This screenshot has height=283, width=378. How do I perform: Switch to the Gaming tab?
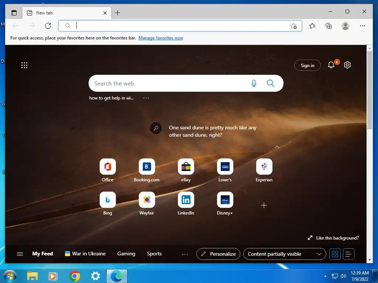click(126, 254)
